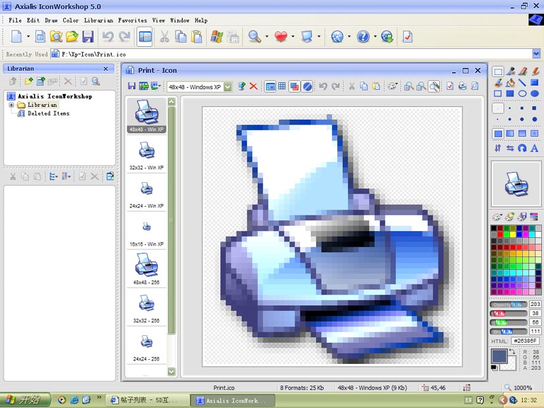544x408 pixels.
Task: Click the Text tool letter A
Action: 534,148
